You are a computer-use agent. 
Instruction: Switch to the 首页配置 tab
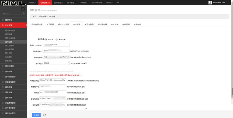[x=50, y=25]
